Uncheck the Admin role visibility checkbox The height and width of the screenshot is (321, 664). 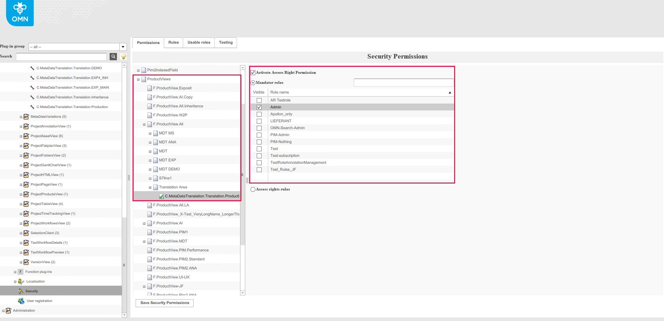coord(259,107)
